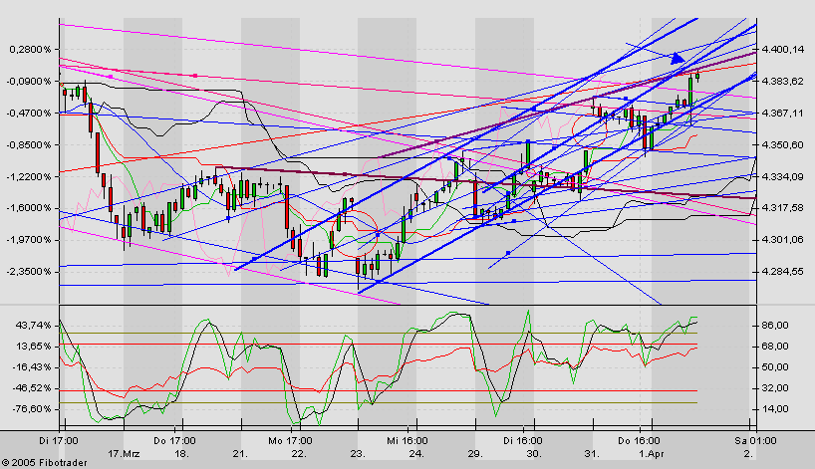Image resolution: width=815 pixels, height=469 pixels.
Task: Click the 86,00 indicator scale value
Action: click(x=775, y=326)
